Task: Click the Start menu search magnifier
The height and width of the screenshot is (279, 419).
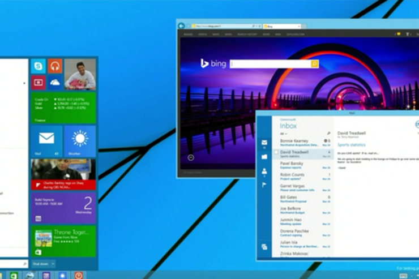Action: (25, 264)
